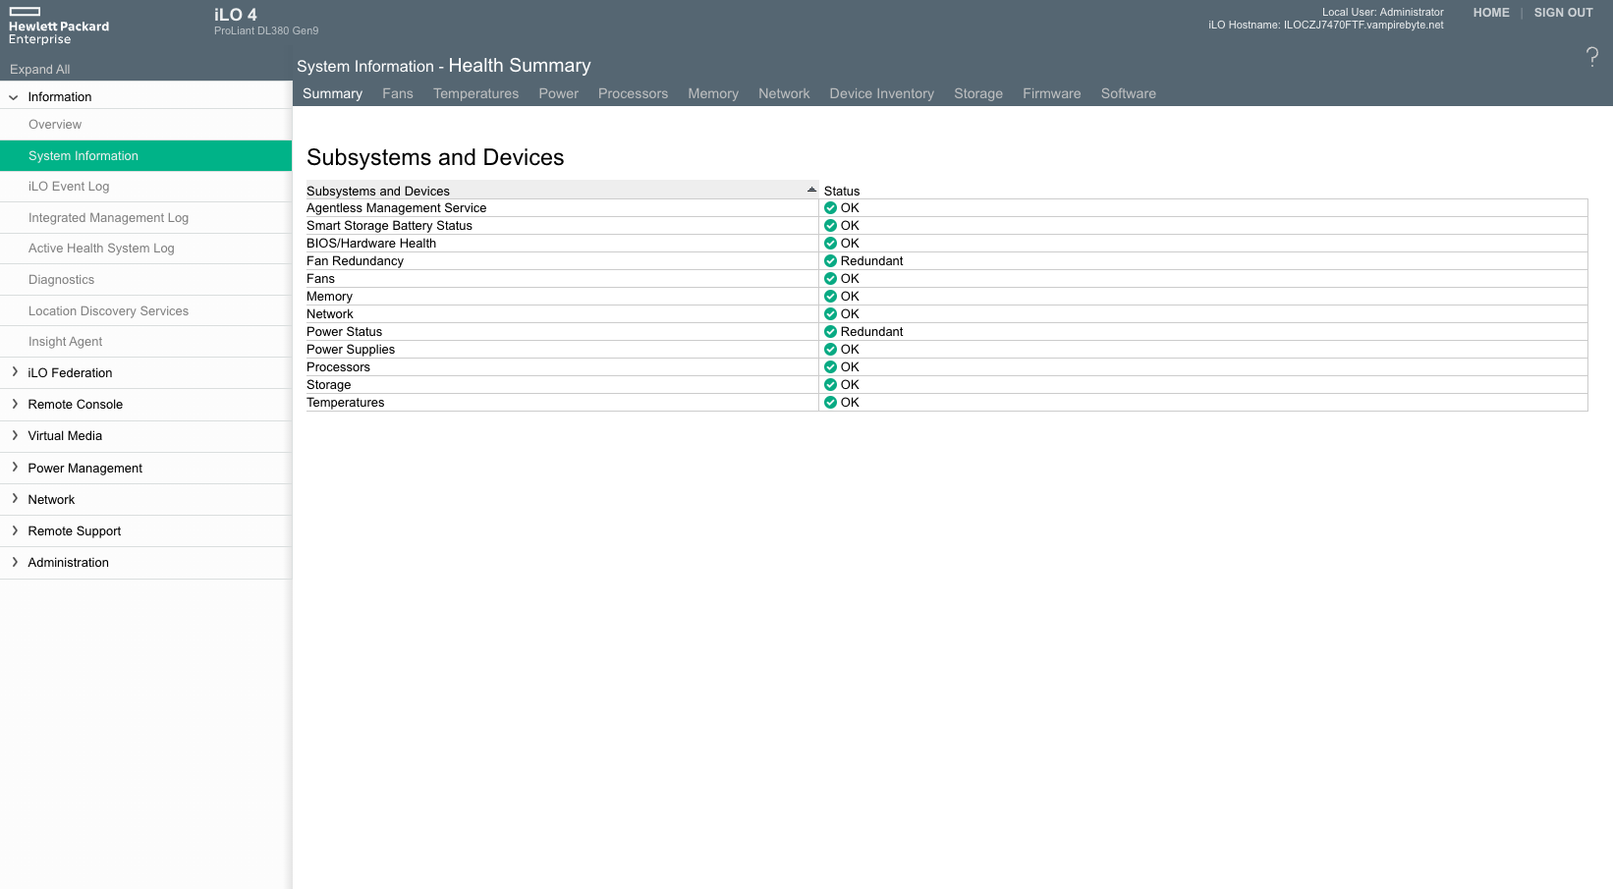Expand the Virtual Media section
This screenshot has width=1613, height=889.
point(15,435)
